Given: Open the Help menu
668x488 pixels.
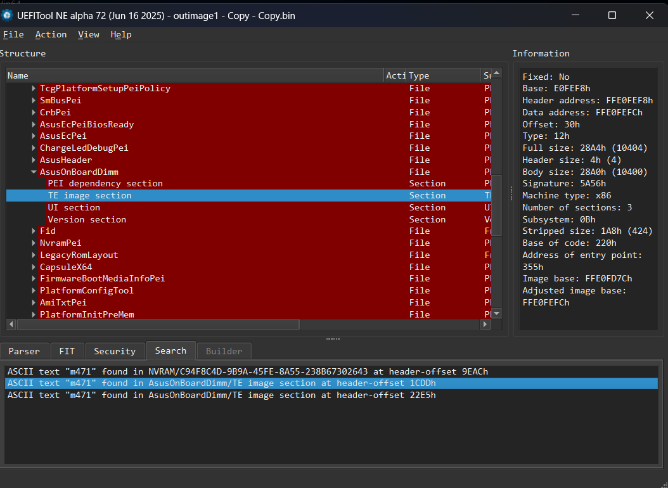Looking at the screenshot, I should tap(121, 34).
